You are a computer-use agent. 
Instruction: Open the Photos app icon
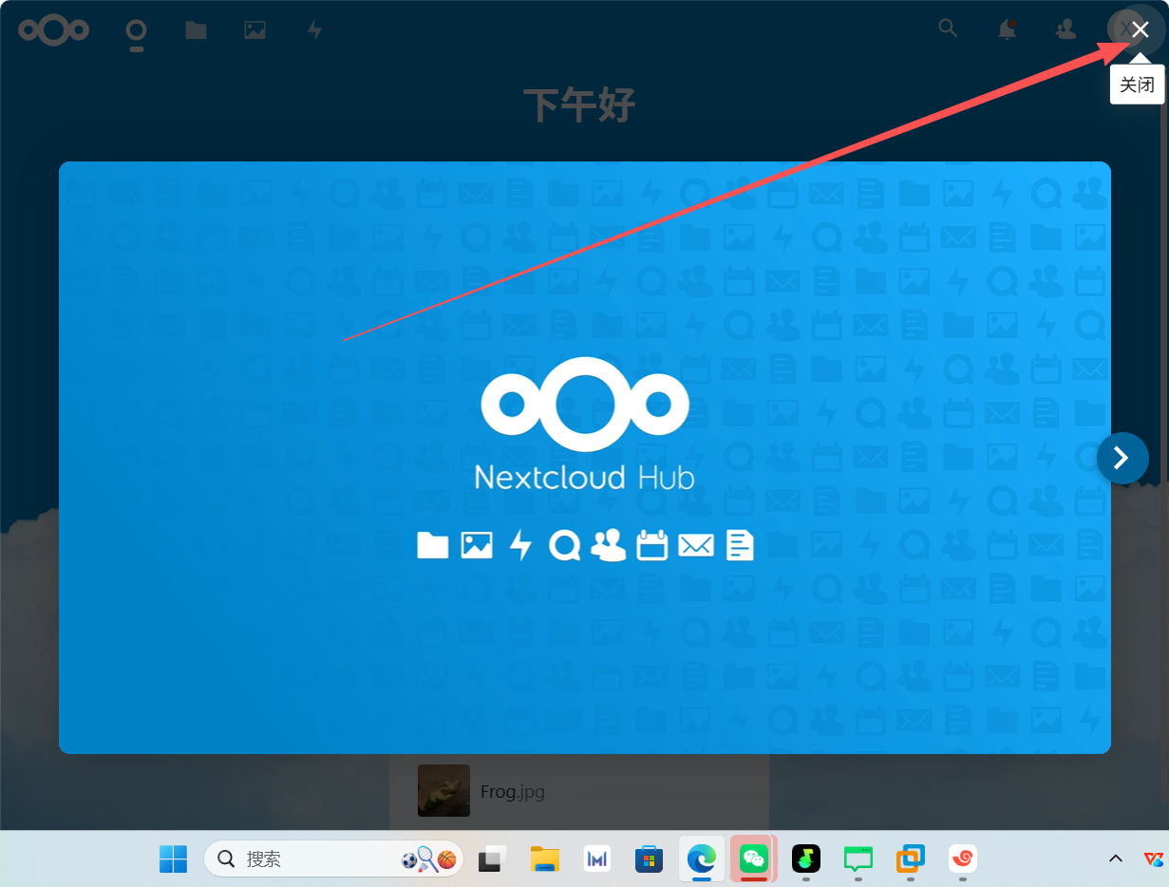tap(255, 30)
